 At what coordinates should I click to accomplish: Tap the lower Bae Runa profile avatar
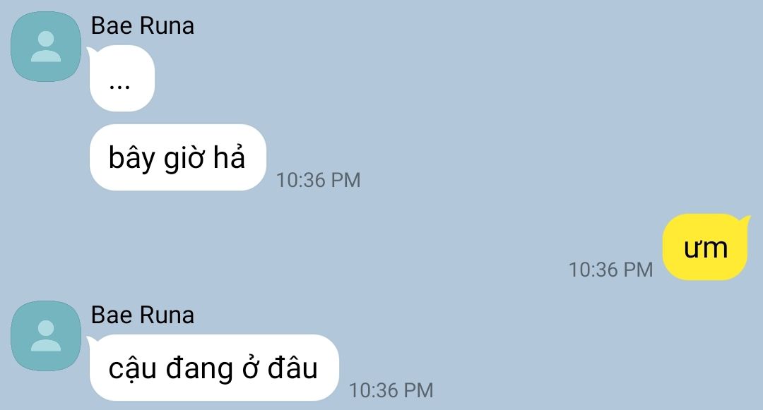(x=46, y=336)
